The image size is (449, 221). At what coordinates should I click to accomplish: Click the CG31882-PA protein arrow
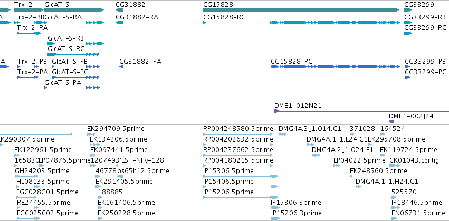click(121, 67)
